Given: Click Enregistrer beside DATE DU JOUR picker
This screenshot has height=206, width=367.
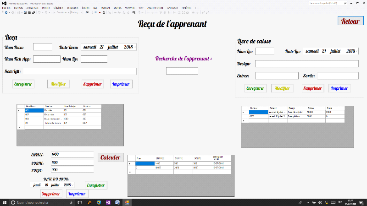Looking at the screenshot, I should [x=96, y=185].
